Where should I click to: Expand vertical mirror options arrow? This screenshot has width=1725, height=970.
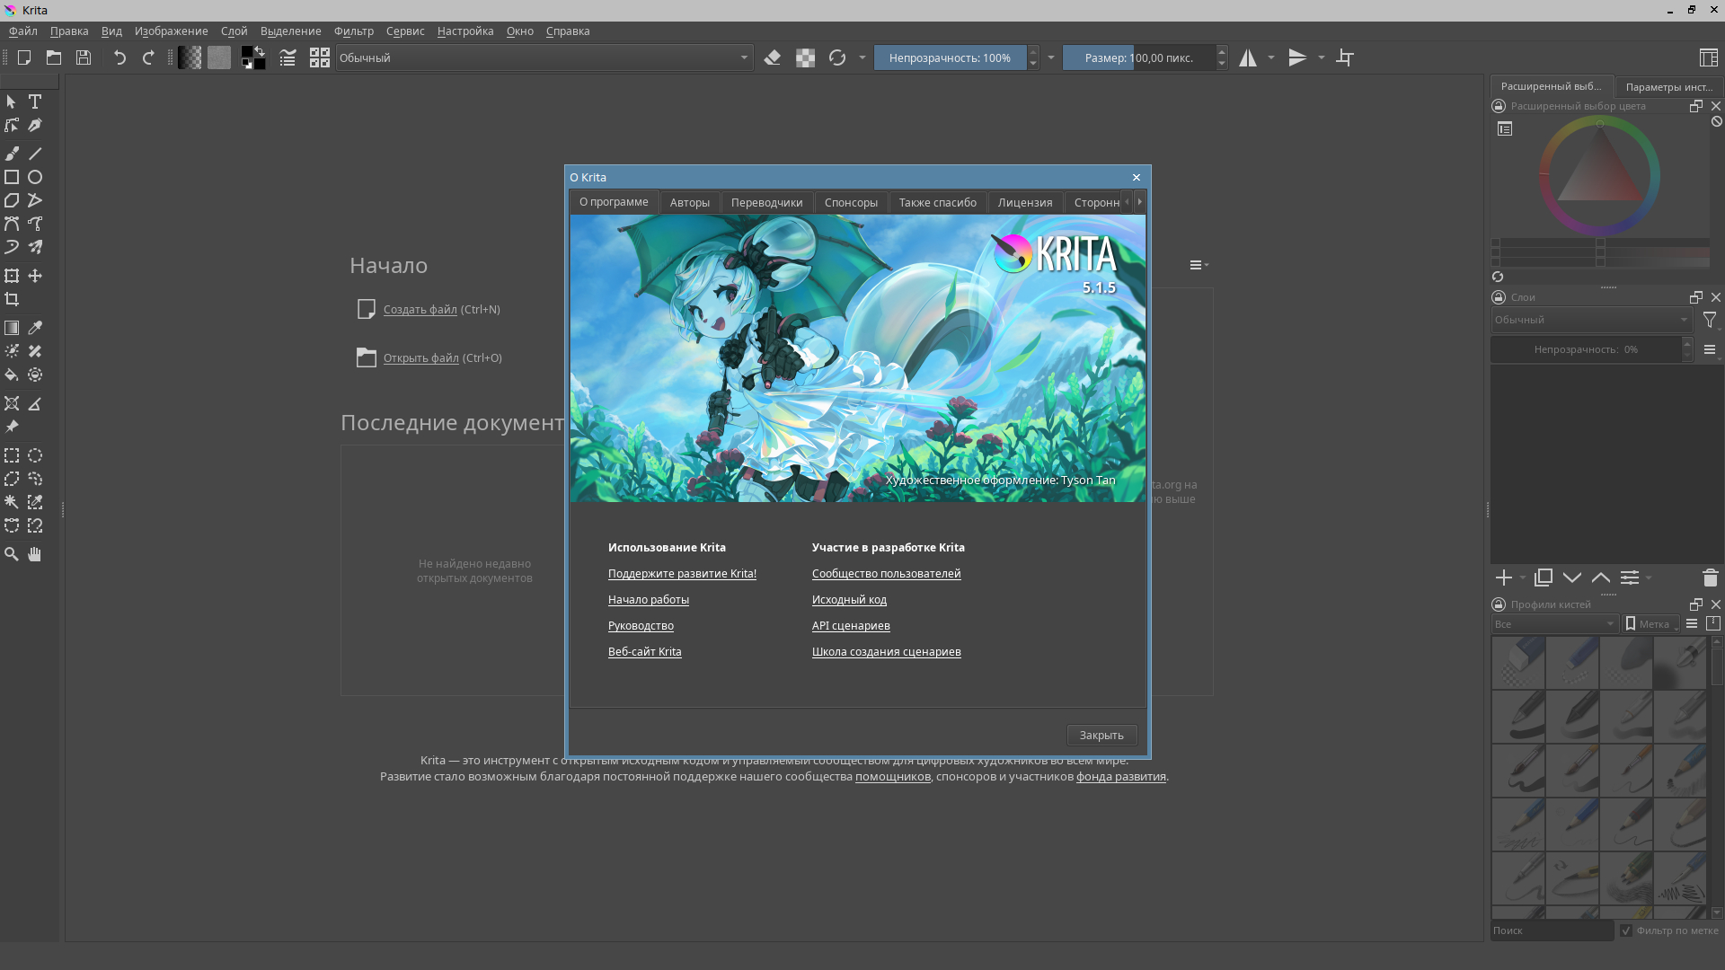click(1322, 57)
